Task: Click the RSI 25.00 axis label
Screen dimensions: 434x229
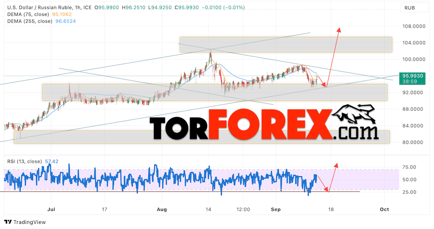Action: (409, 192)
